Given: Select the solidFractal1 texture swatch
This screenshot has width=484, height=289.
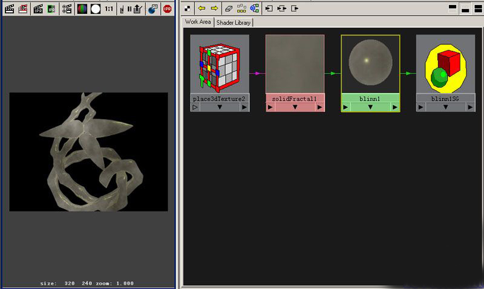Looking at the screenshot, I should pos(295,64).
